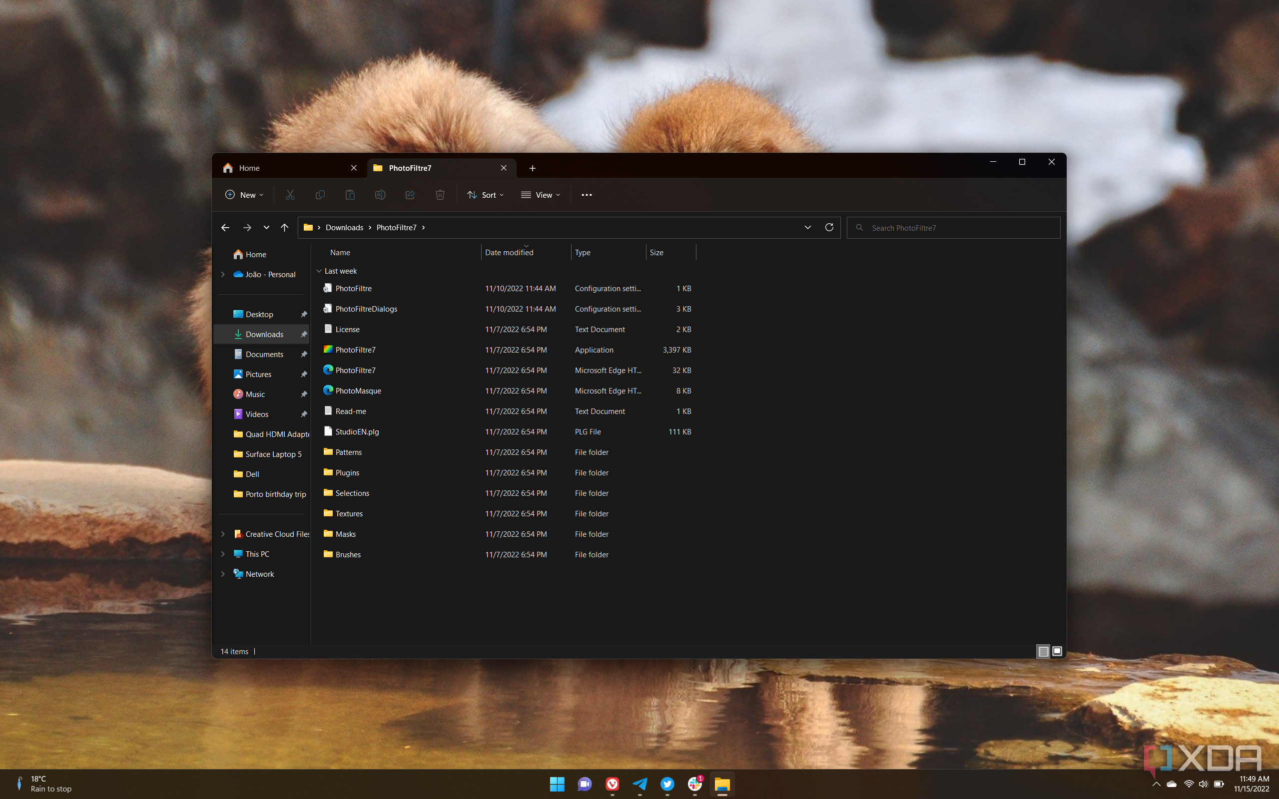This screenshot has height=799, width=1279.
Task: Click the Delete trash can icon
Action: coord(440,195)
